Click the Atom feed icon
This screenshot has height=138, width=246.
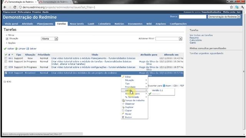164,86
